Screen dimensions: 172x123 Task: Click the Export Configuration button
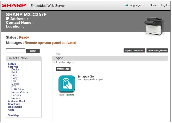click(x=157, y=50)
